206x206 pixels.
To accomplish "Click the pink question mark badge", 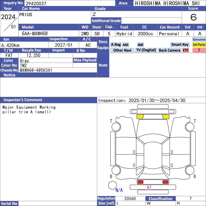I will pos(199,50).
